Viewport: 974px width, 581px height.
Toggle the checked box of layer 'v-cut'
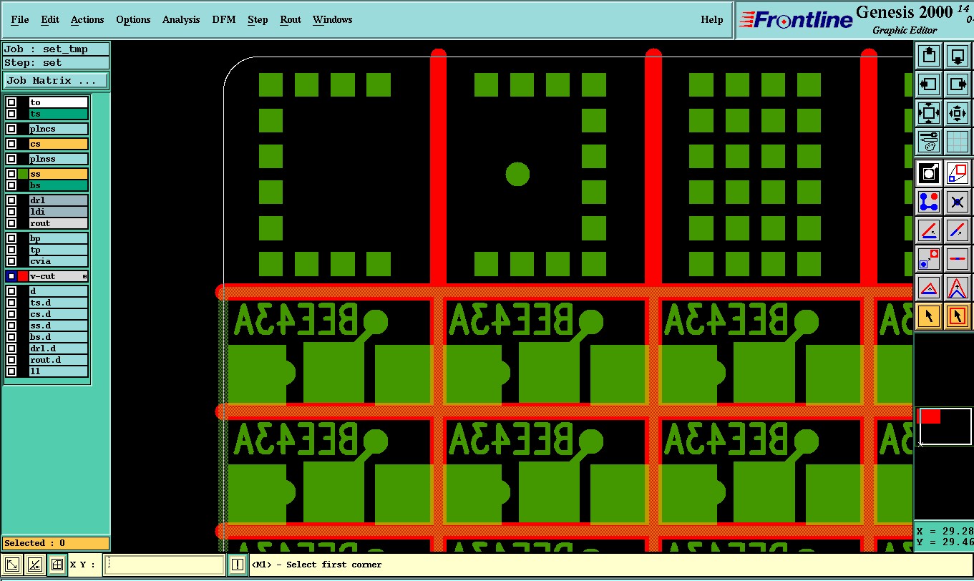(11, 276)
